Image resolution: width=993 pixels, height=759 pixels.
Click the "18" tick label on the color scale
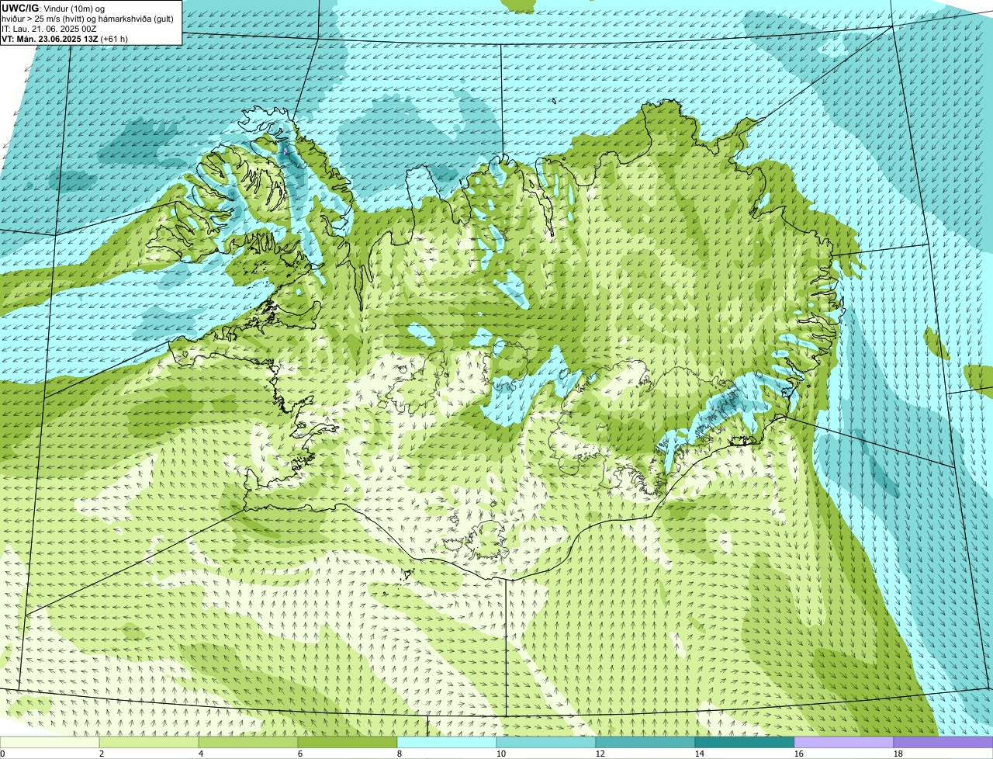pos(898,754)
